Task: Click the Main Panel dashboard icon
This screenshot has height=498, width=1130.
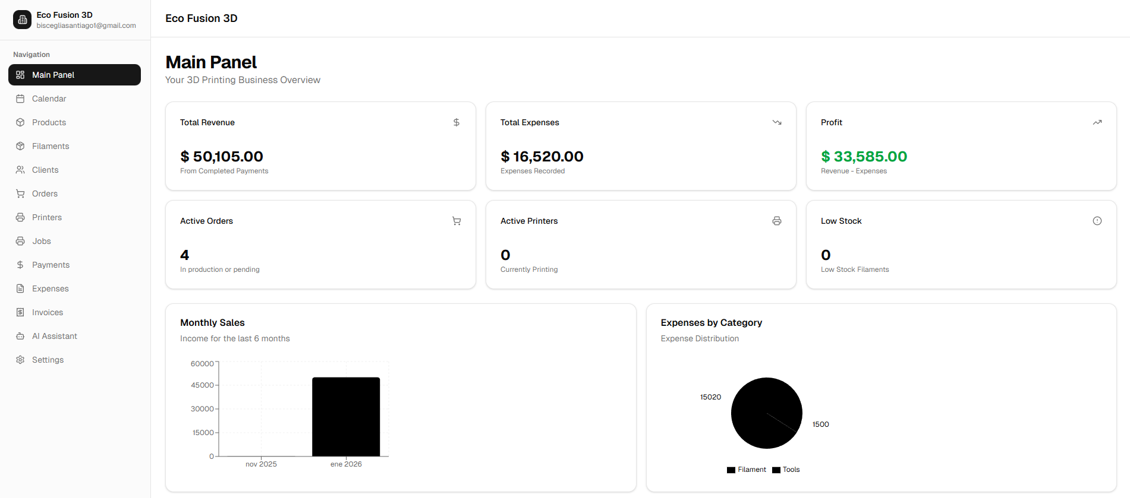Action: coord(20,75)
